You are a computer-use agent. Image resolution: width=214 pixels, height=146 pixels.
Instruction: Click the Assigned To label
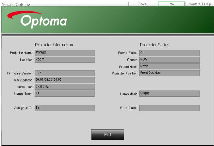[x=23, y=108]
